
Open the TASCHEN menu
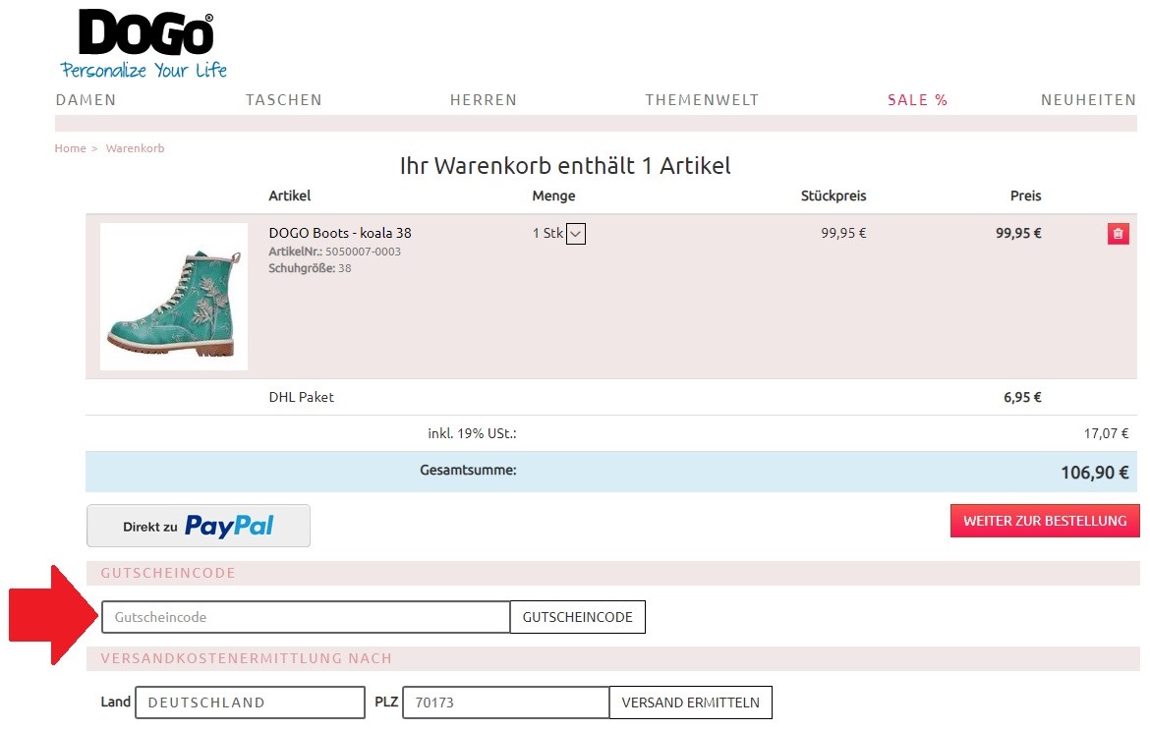click(x=284, y=99)
